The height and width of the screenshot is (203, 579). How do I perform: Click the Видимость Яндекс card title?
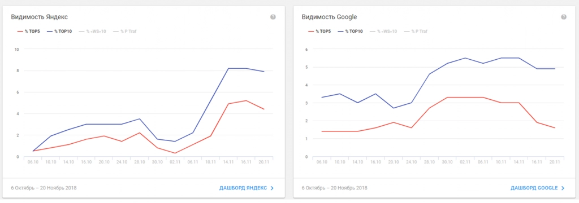[x=39, y=17]
